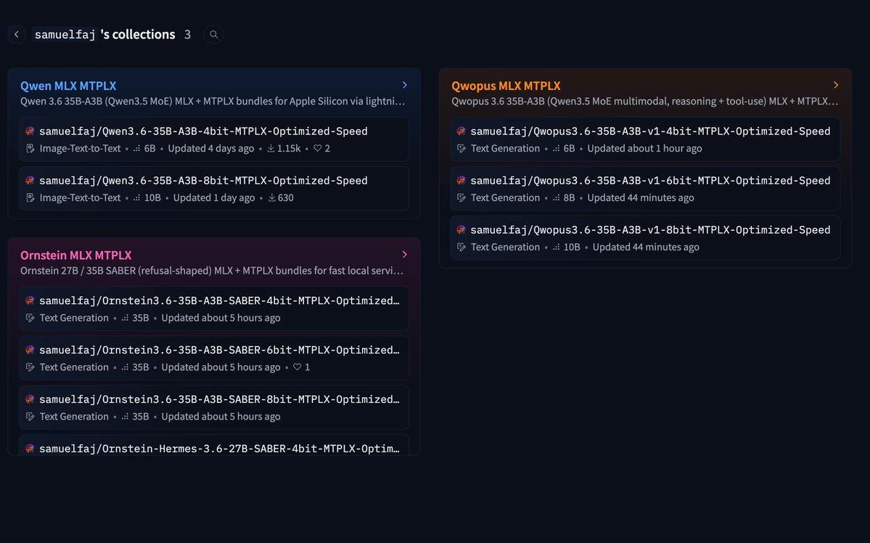Click Text Generation icon on Qwopus 4bit row

[461, 148]
